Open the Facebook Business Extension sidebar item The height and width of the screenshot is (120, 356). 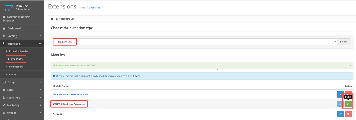[22, 19]
